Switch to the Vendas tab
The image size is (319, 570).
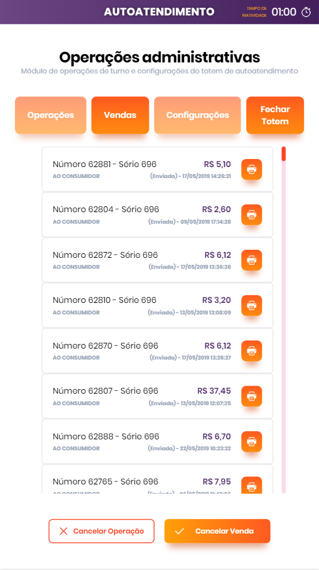click(x=120, y=115)
